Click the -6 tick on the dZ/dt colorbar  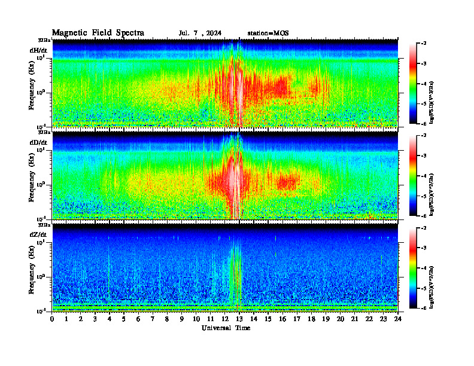[x=423, y=308]
